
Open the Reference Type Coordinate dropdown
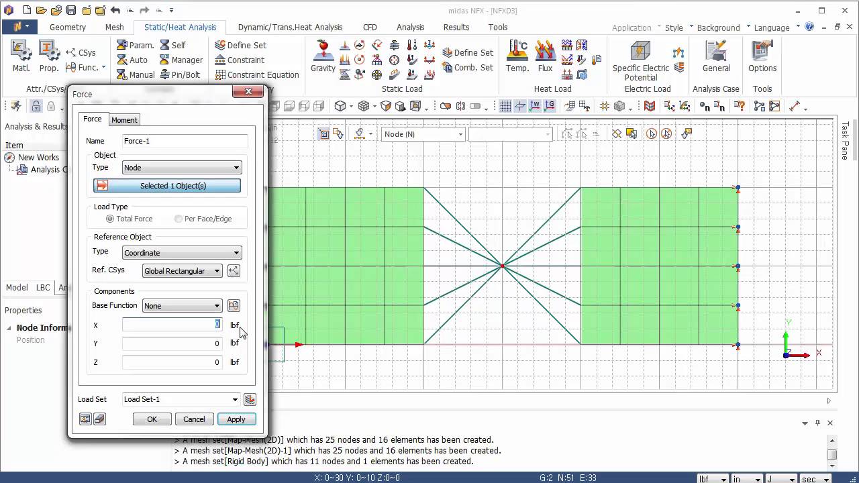click(x=182, y=253)
